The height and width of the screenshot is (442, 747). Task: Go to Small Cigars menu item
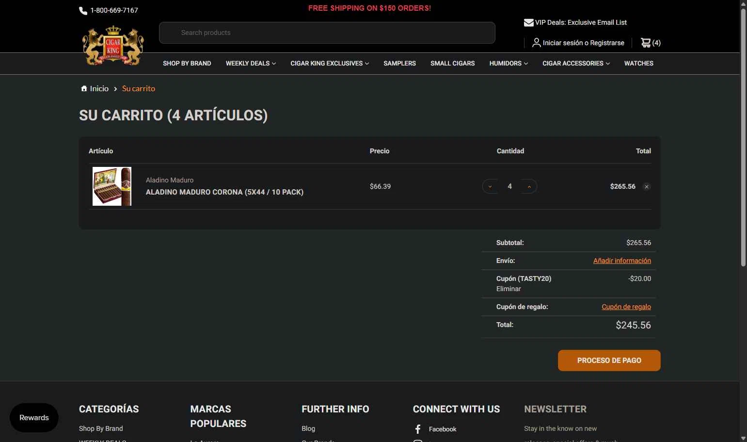pyautogui.click(x=452, y=64)
